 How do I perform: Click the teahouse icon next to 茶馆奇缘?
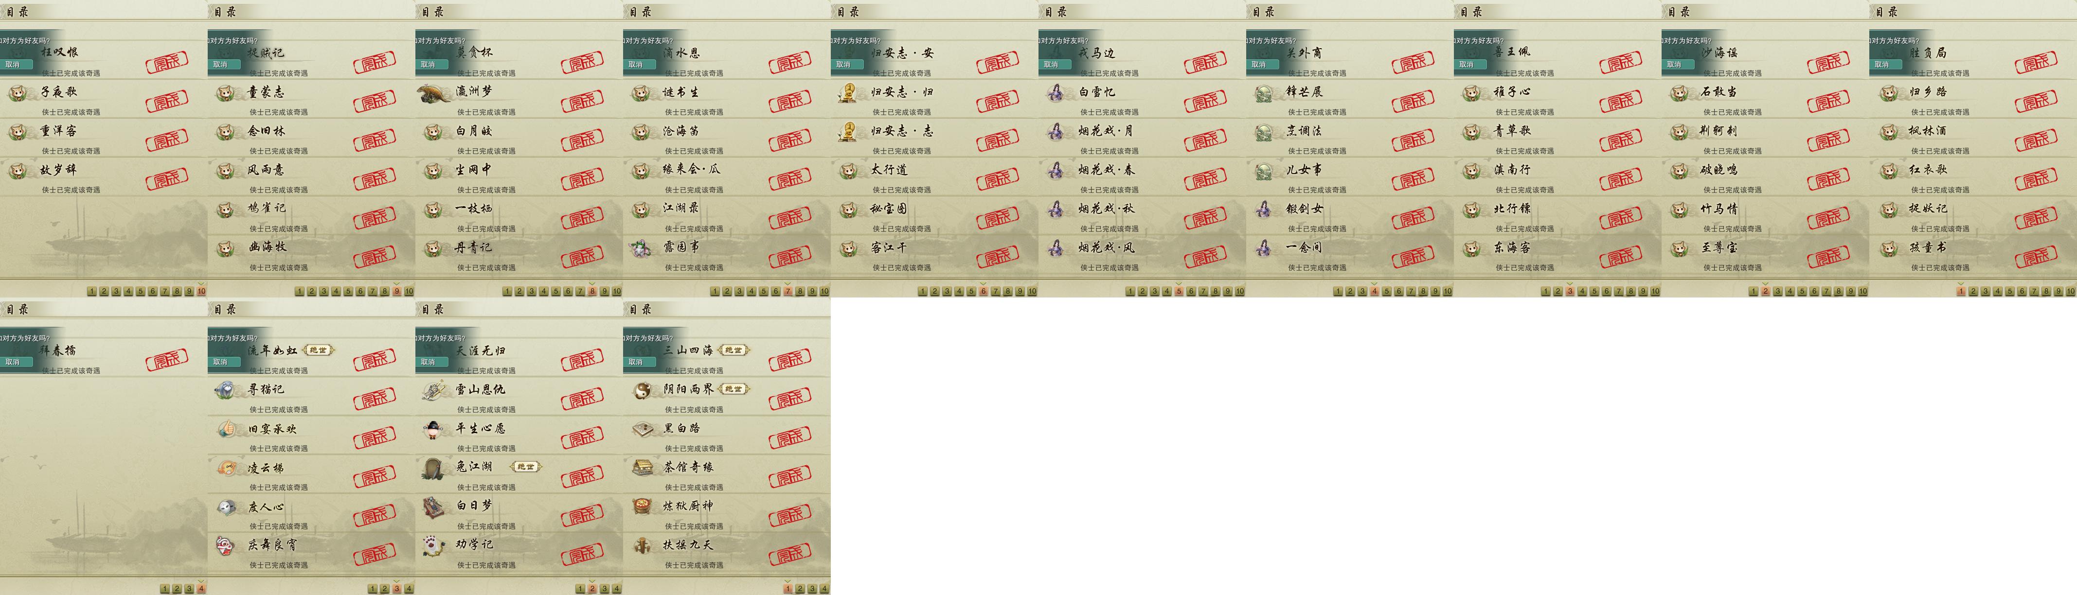click(642, 468)
